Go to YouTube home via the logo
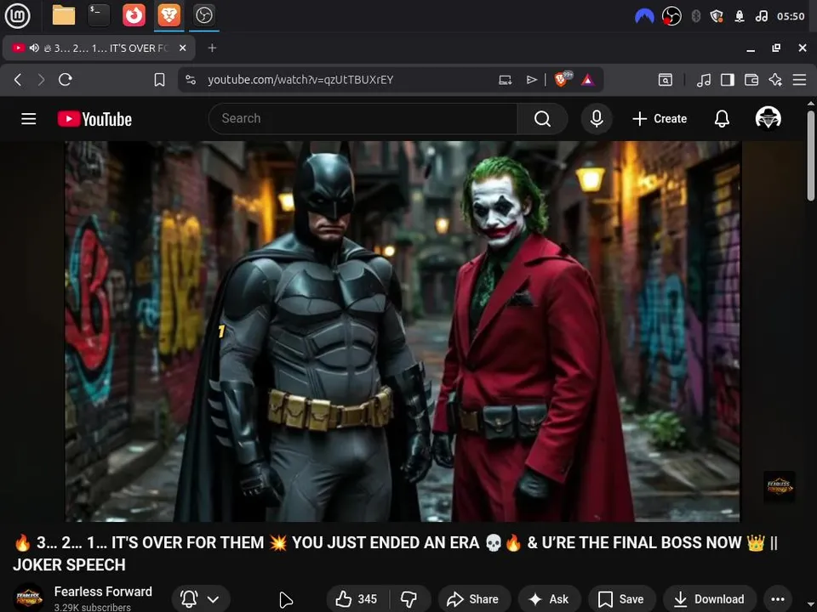The image size is (817, 612). coord(94,119)
